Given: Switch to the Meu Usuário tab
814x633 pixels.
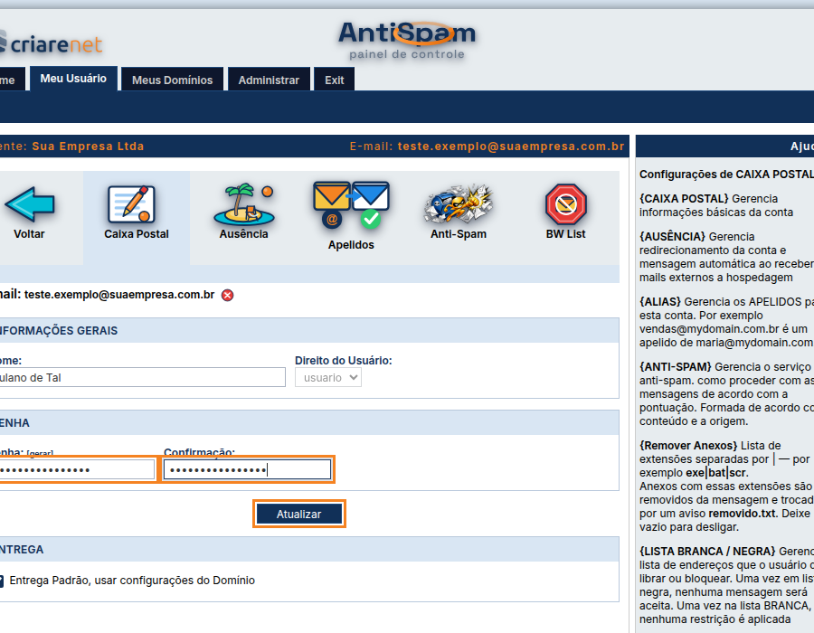Looking at the screenshot, I should [x=73, y=79].
